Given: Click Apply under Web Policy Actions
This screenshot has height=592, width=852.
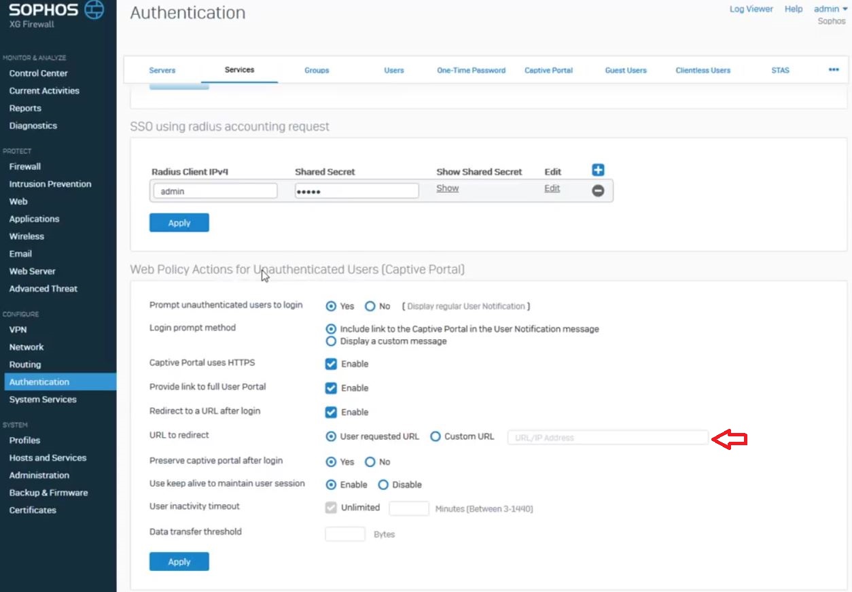Looking at the screenshot, I should [179, 561].
